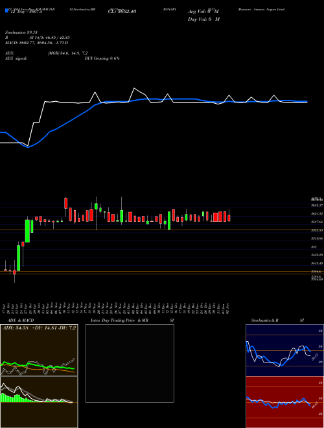Click the price axis label 3519.98
The width and height of the screenshot is (324, 428).
coord(317,238)
